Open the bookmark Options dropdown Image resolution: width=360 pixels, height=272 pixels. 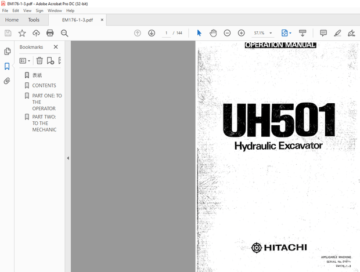(25, 61)
